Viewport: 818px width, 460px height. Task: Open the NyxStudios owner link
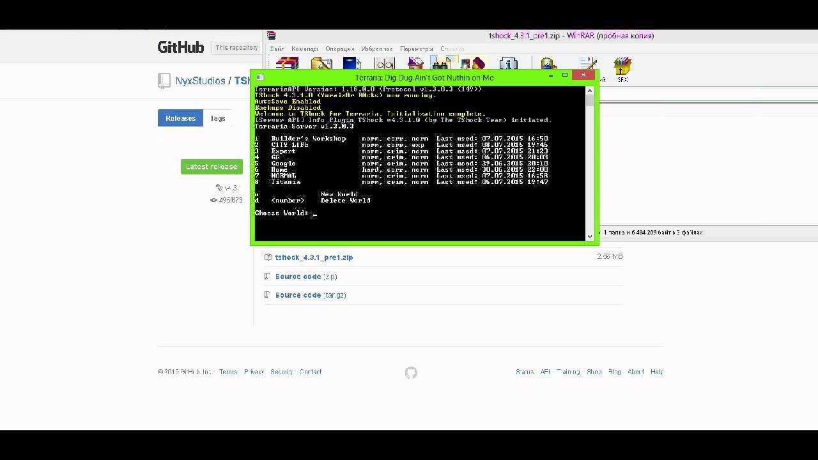(x=200, y=81)
